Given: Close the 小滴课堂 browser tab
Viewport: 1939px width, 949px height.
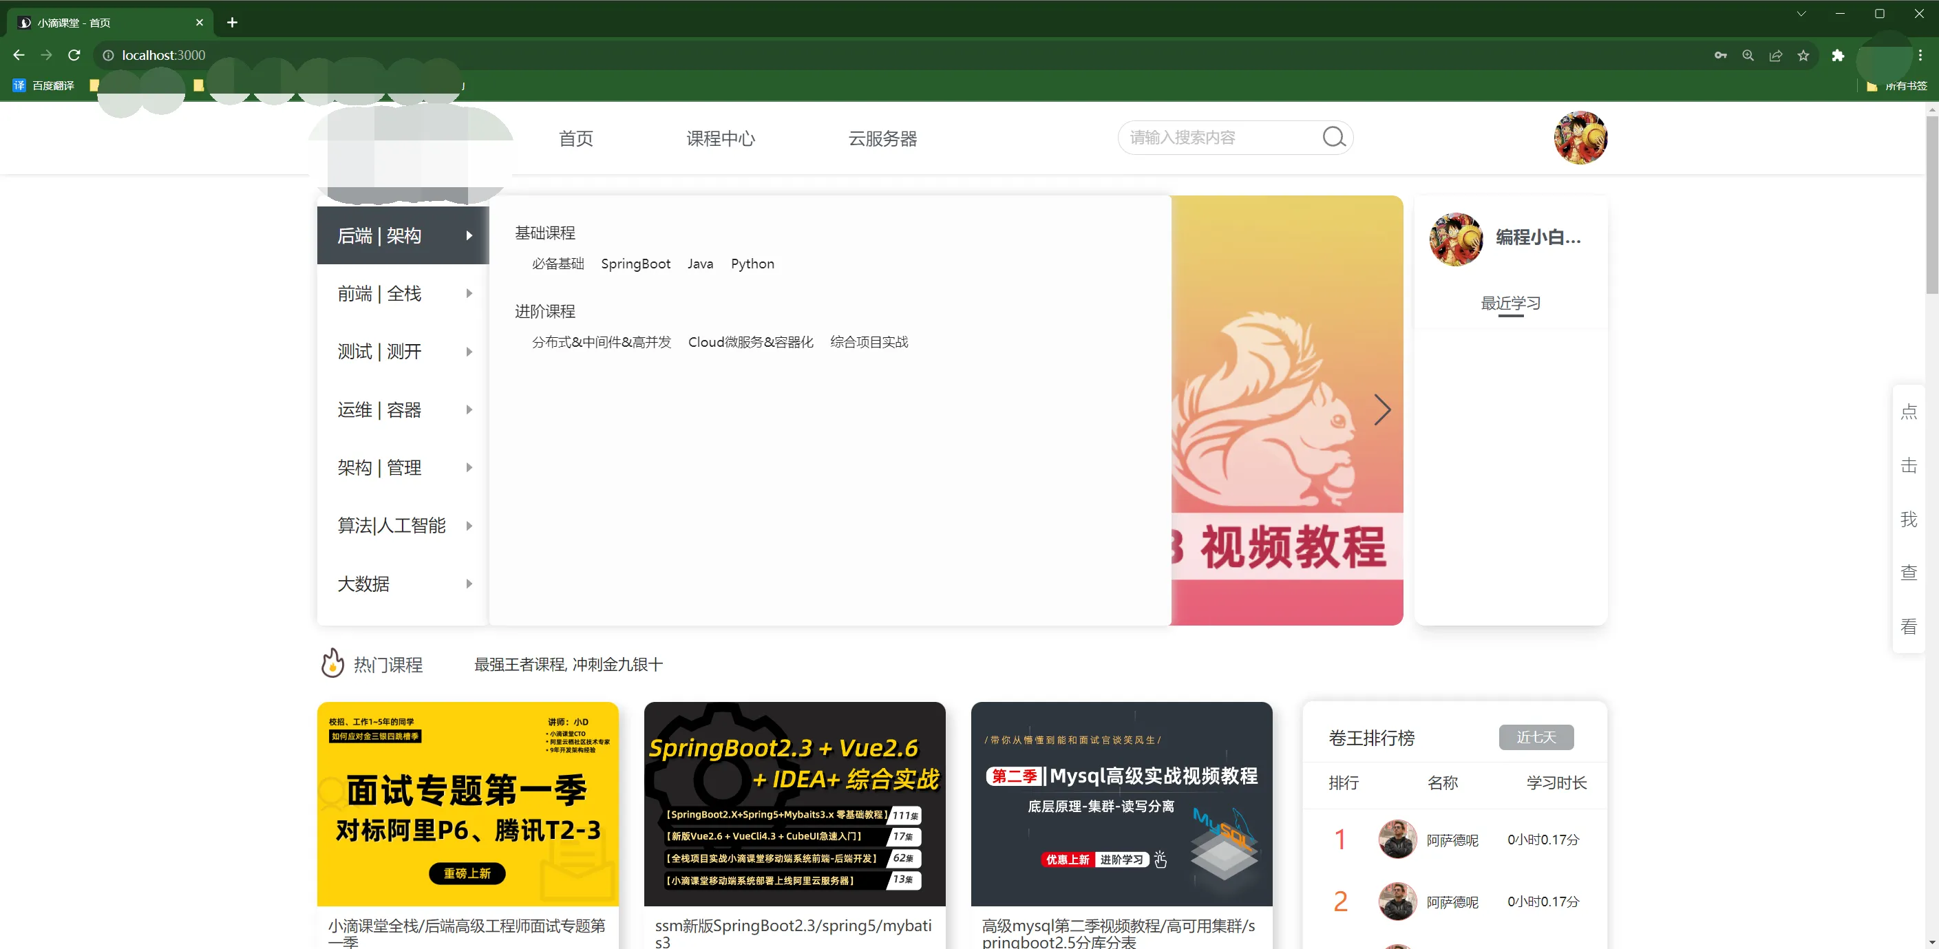Looking at the screenshot, I should pyautogui.click(x=200, y=23).
